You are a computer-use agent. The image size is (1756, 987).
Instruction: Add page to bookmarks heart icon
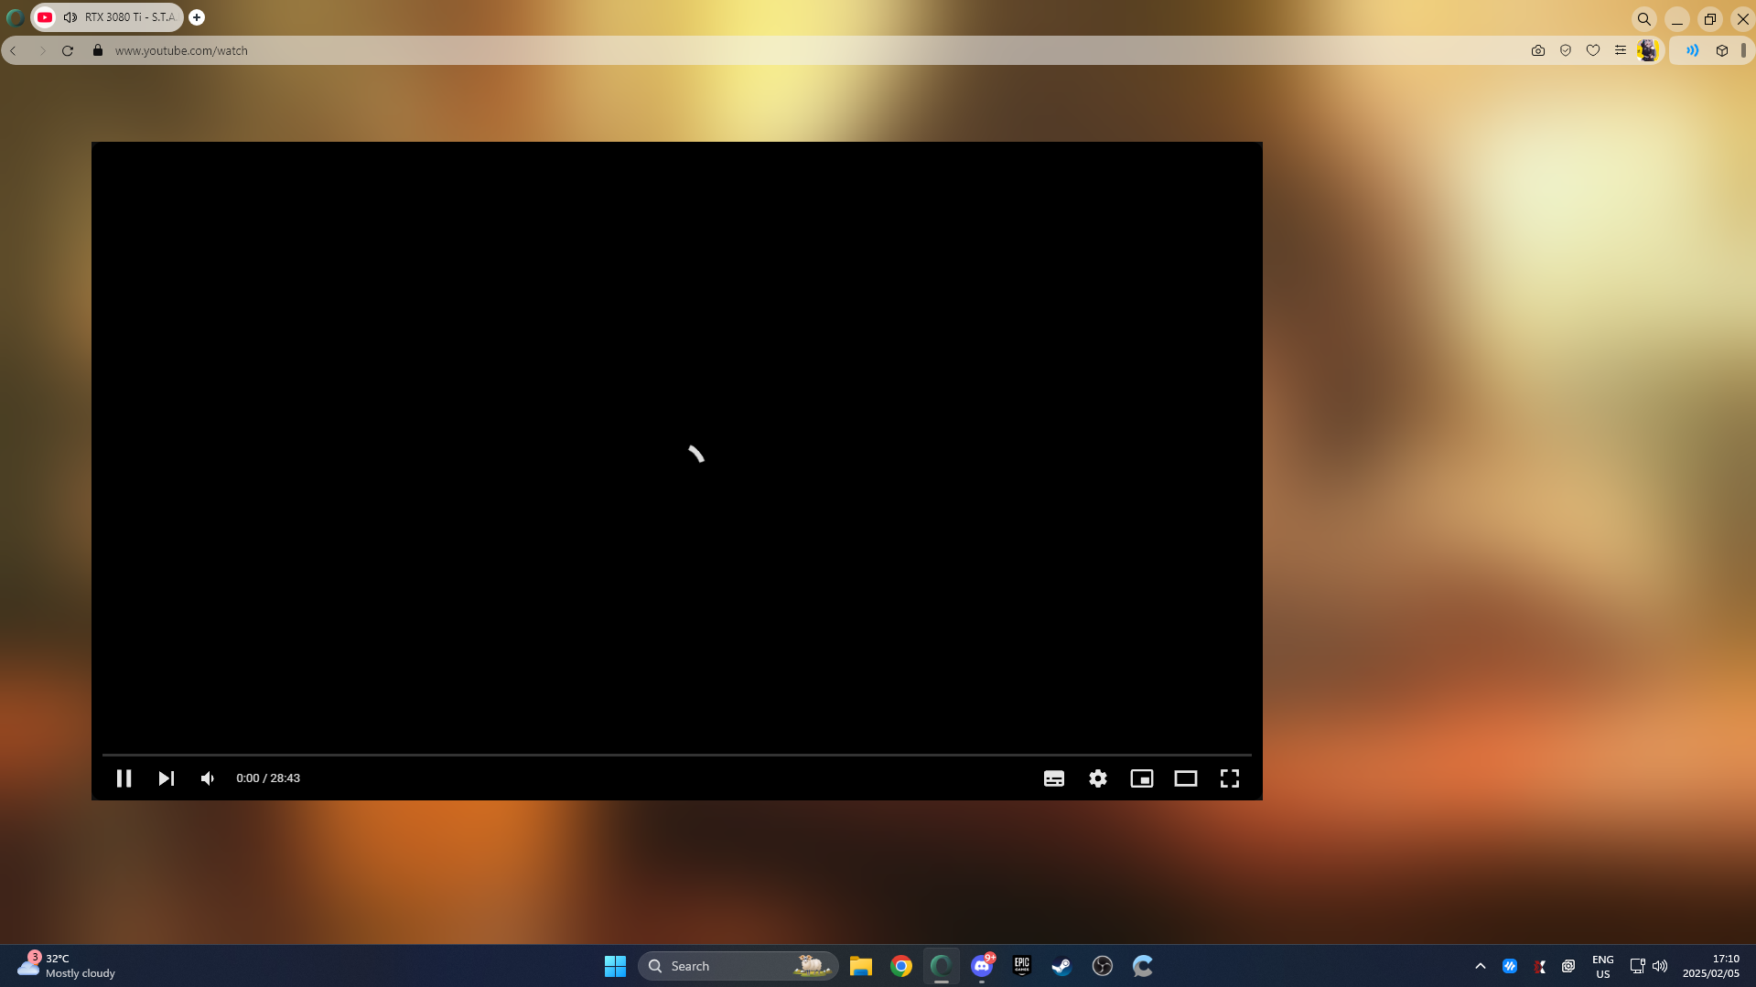pyautogui.click(x=1593, y=51)
